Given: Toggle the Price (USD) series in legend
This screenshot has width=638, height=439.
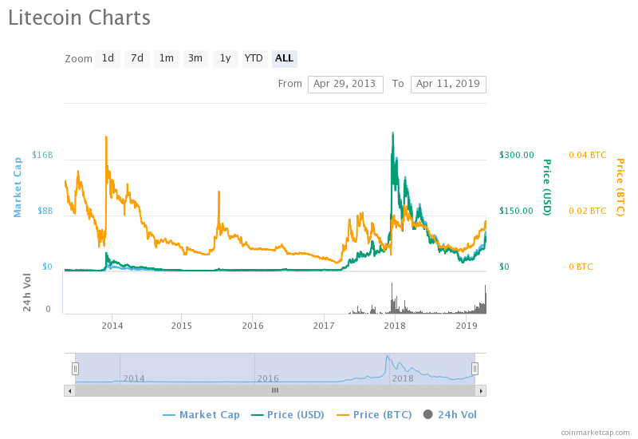Looking at the screenshot, I should [x=288, y=414].
